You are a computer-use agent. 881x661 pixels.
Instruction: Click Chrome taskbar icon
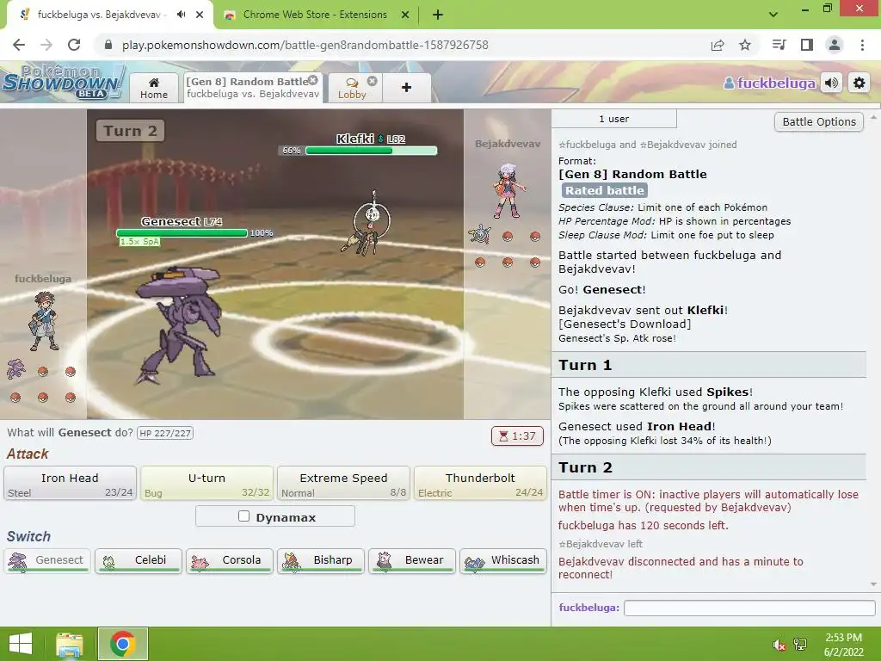[x=123, y=644]
